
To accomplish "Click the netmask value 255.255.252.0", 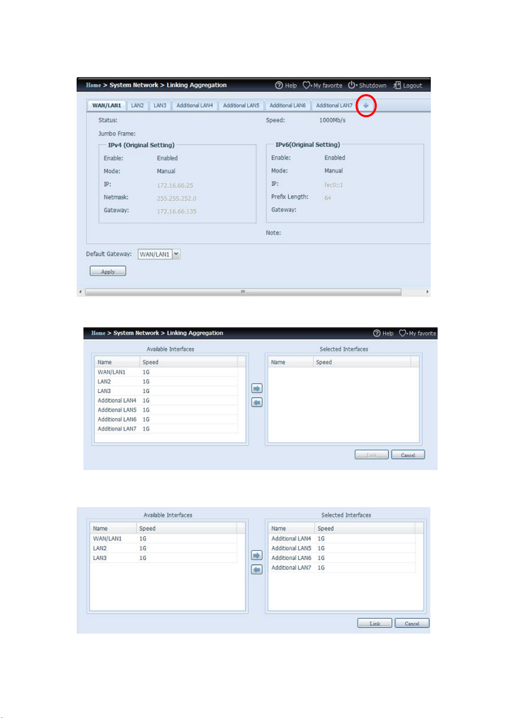I will tap(177, 199).
